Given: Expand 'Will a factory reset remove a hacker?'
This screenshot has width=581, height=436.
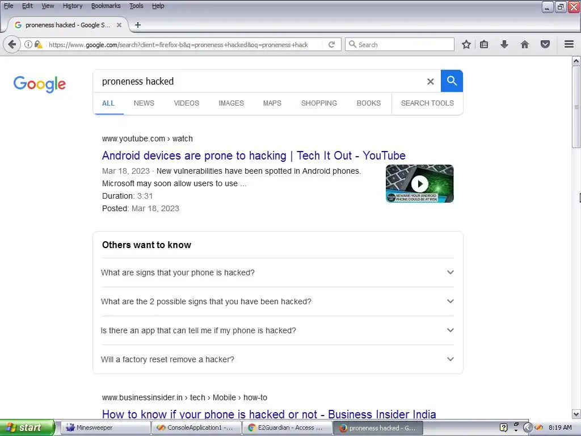Looking at the screenshot, I should pos(277,359).
